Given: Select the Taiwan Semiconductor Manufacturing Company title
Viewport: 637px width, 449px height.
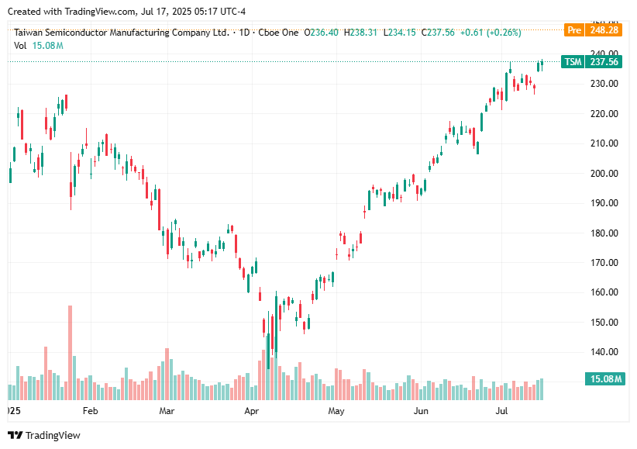Looking at the screenshot, I should click(x=122, y=33).
